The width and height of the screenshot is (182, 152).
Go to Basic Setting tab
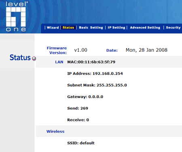pyautogui.click(x=91, y=27)
